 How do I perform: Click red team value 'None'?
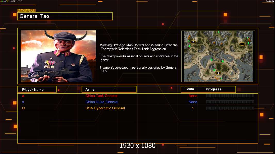tap(193, 96)
